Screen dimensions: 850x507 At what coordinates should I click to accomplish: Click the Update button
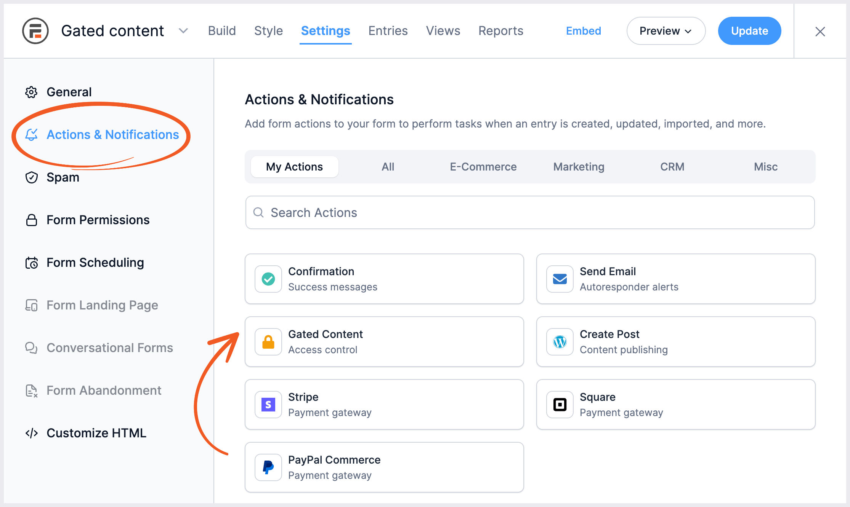(749, 31)
